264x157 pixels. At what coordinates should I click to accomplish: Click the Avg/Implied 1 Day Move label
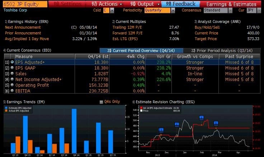pos(27,39)
